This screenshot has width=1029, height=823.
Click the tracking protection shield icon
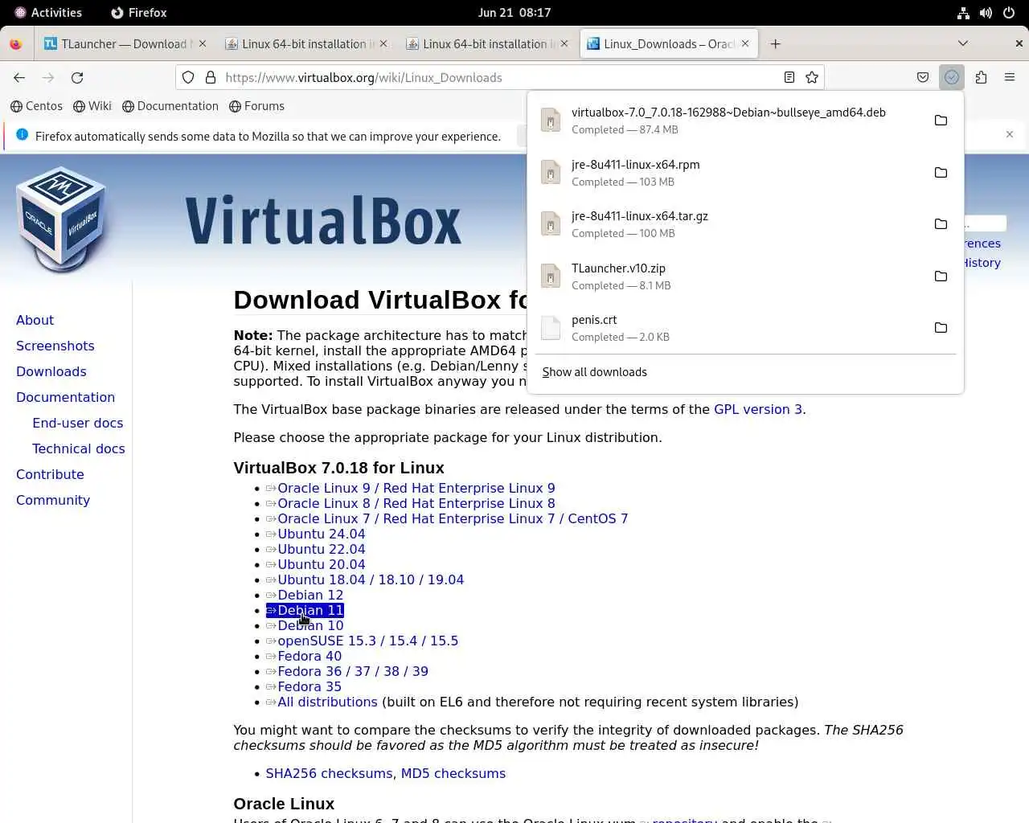pyautogui.click(x=188, y=77)
